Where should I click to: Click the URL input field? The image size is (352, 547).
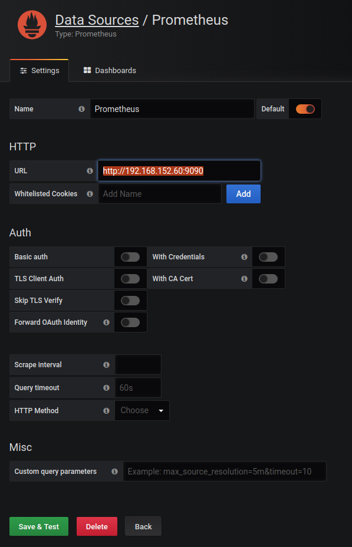pos(179,170)
